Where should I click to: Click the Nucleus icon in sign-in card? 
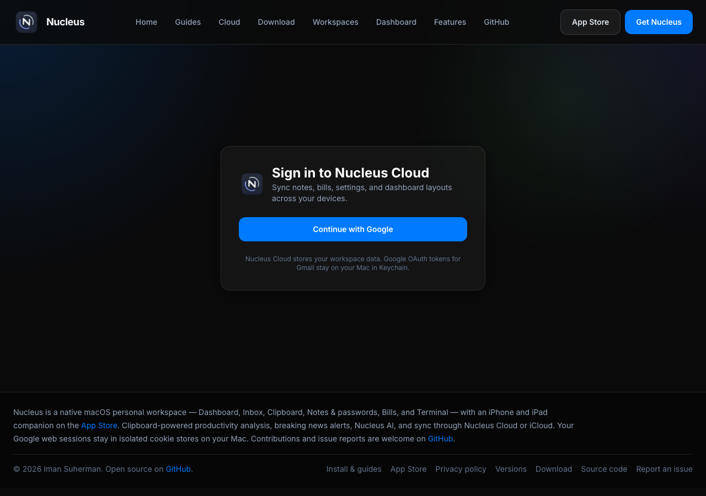point(252,184)
